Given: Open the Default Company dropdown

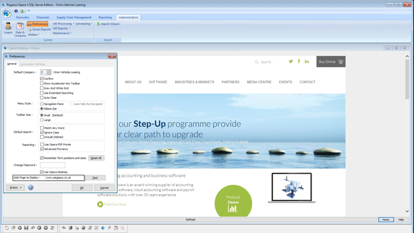Looking at the screenshot, I should [x=49, y=72].
